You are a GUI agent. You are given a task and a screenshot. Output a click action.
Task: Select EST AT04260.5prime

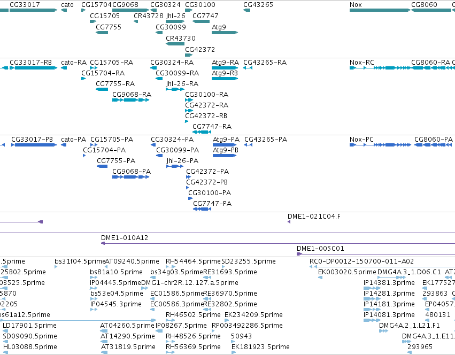click(104, 331)
